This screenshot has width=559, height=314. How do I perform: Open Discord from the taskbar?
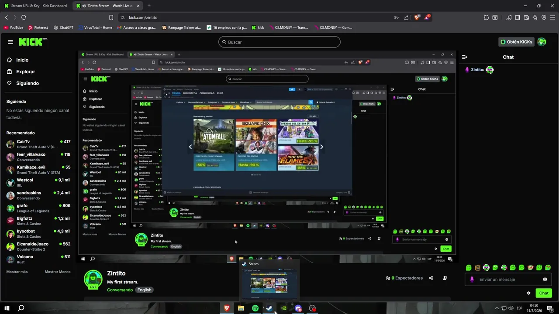point(298,308)
